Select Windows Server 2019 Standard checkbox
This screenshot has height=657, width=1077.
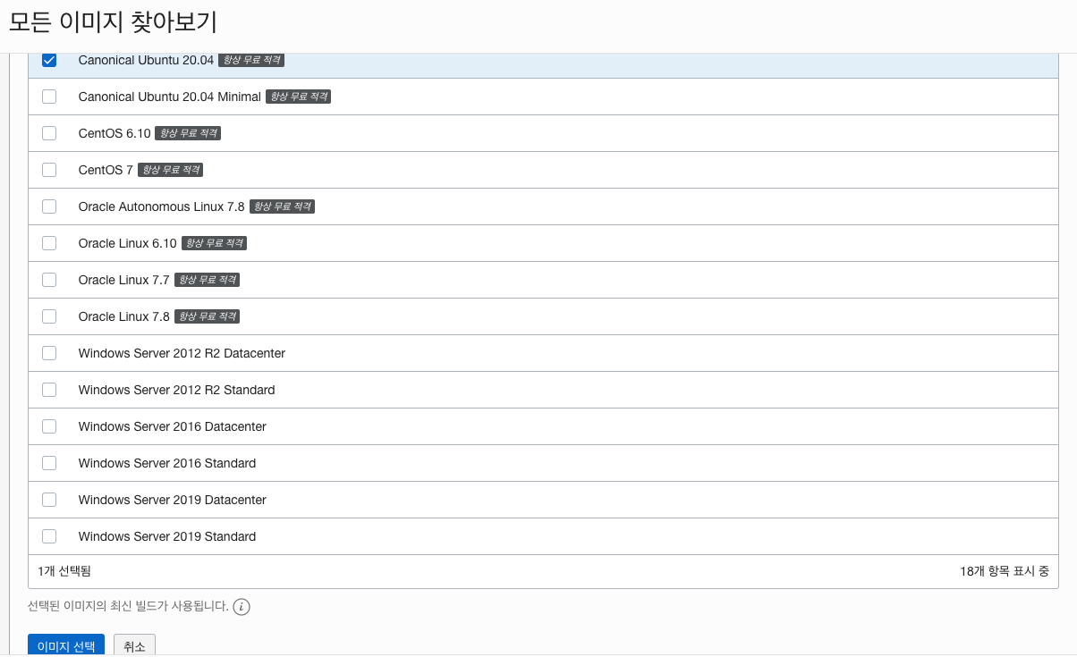[x=49, y=536]
